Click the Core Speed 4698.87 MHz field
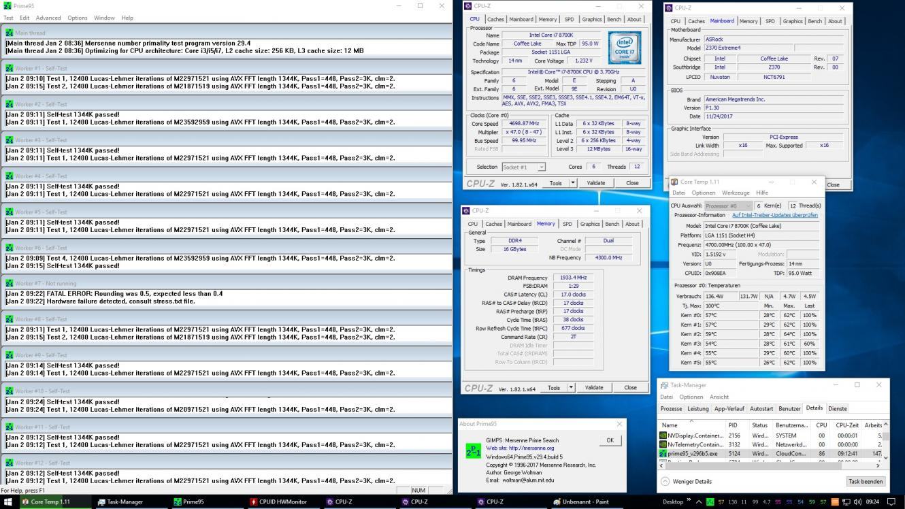Viewport: 905px width, 509px height. [x=524, y=124]
